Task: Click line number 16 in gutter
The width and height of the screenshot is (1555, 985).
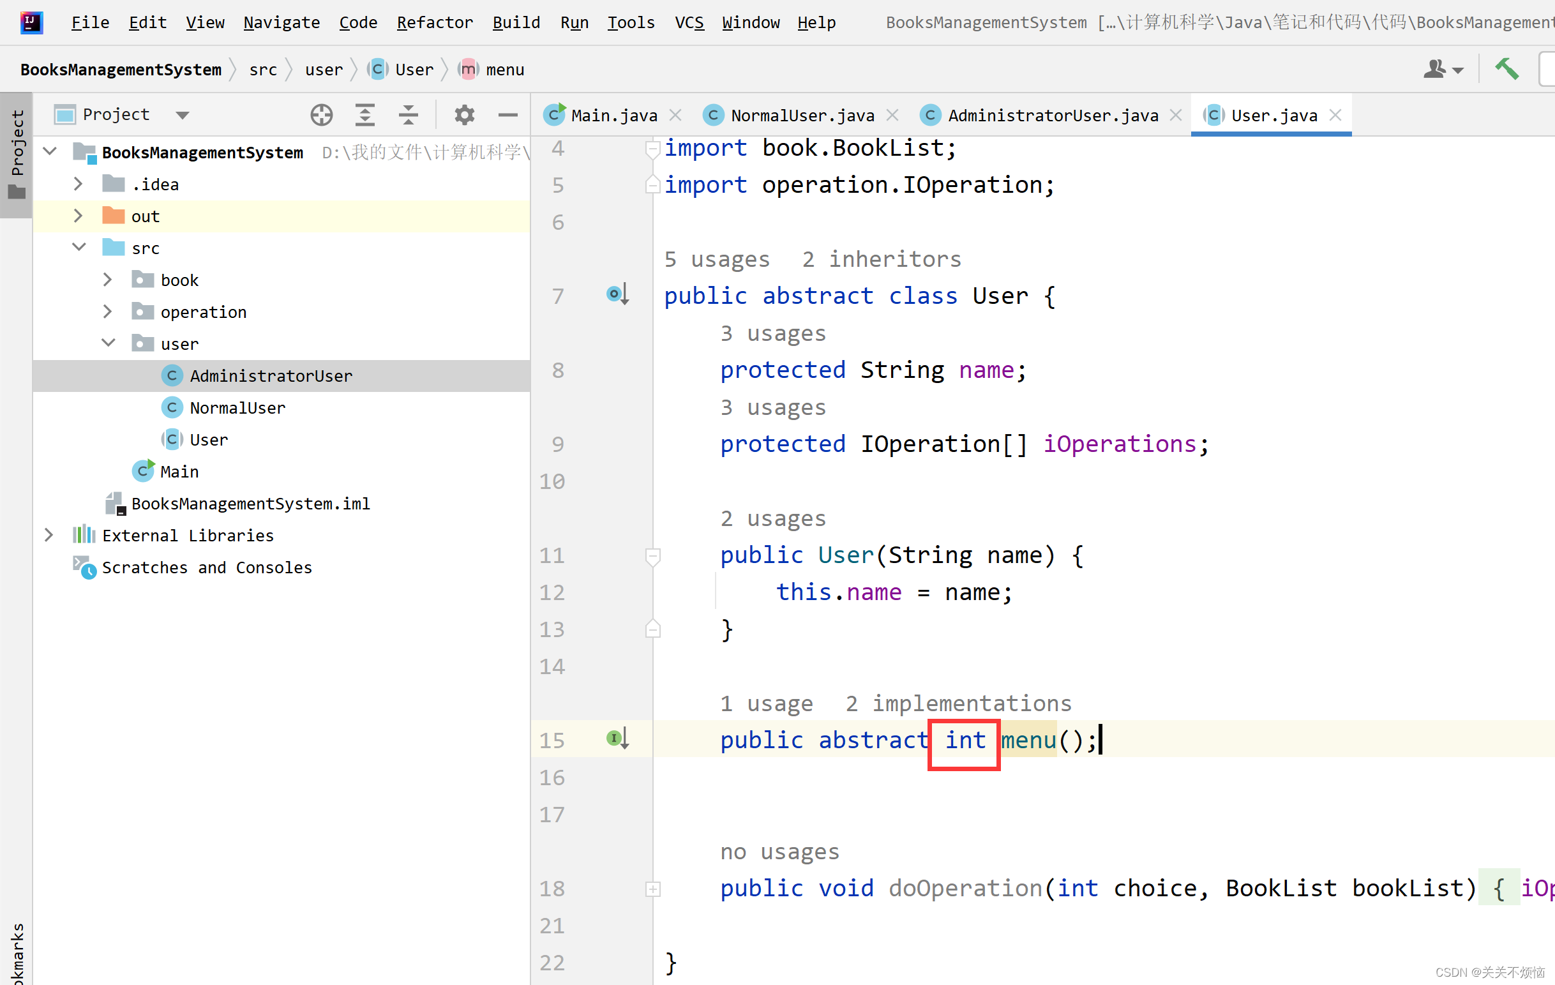Action: tap(552, 778)
